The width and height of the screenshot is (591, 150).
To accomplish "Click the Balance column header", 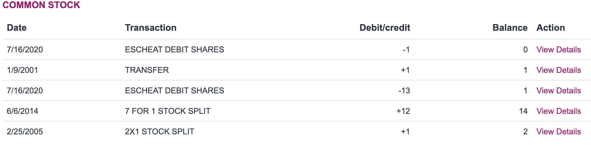I will pos(510,28).
